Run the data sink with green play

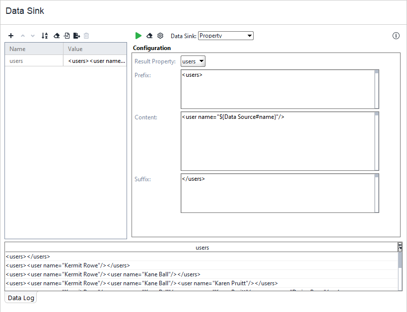pyautogui.click(x=138, y=36)
